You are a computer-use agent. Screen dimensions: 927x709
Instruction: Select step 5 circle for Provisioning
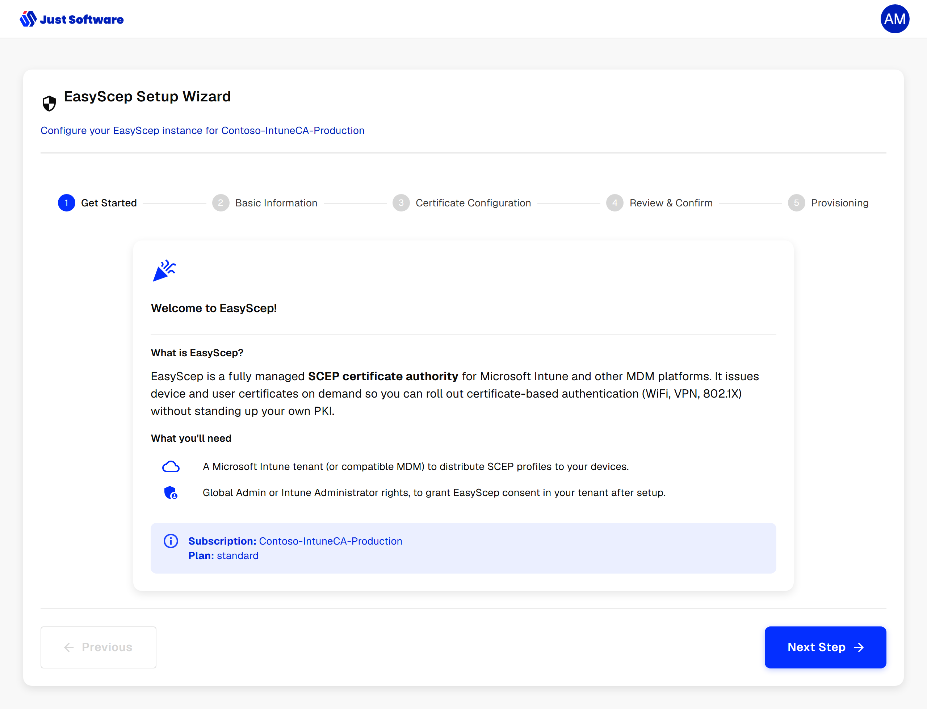point(797,203)
